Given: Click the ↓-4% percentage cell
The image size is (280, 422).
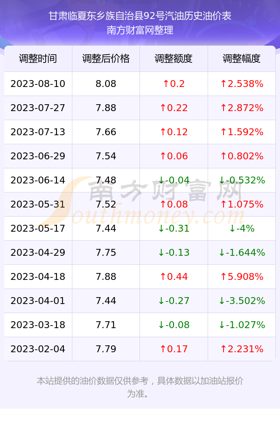Looking at the screenshot, I should pos(242,229).
